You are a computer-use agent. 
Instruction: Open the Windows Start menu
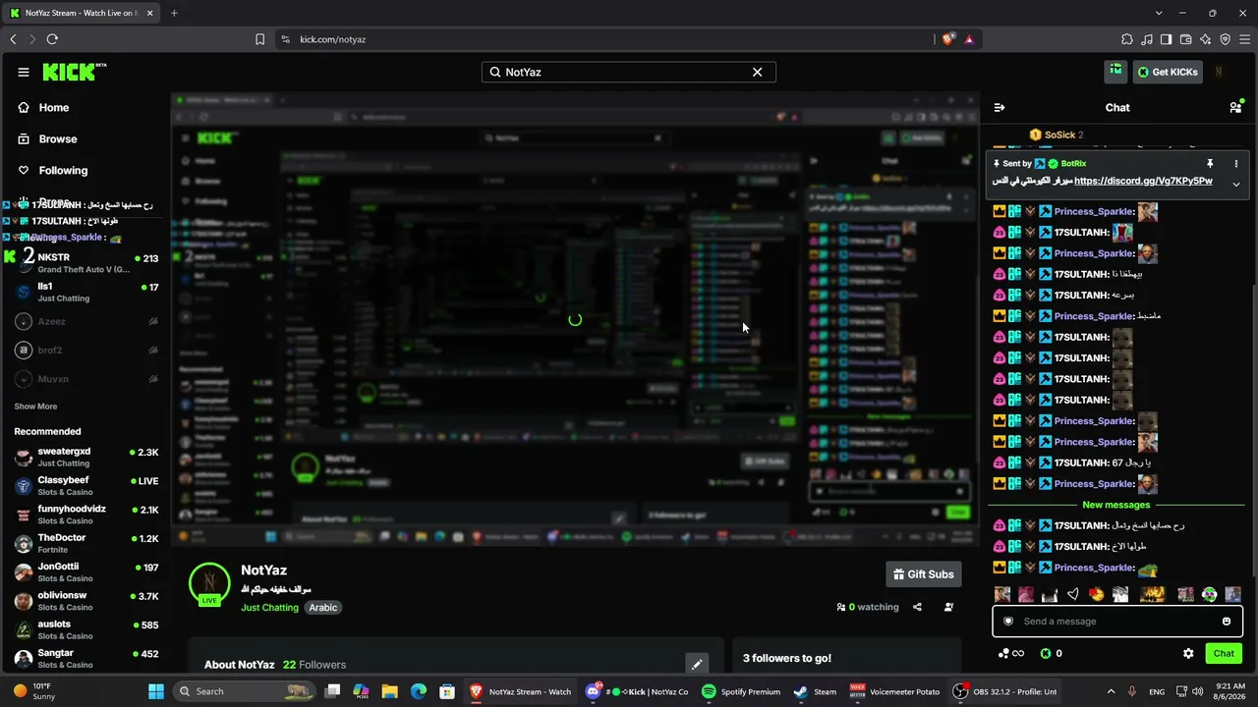155,691
